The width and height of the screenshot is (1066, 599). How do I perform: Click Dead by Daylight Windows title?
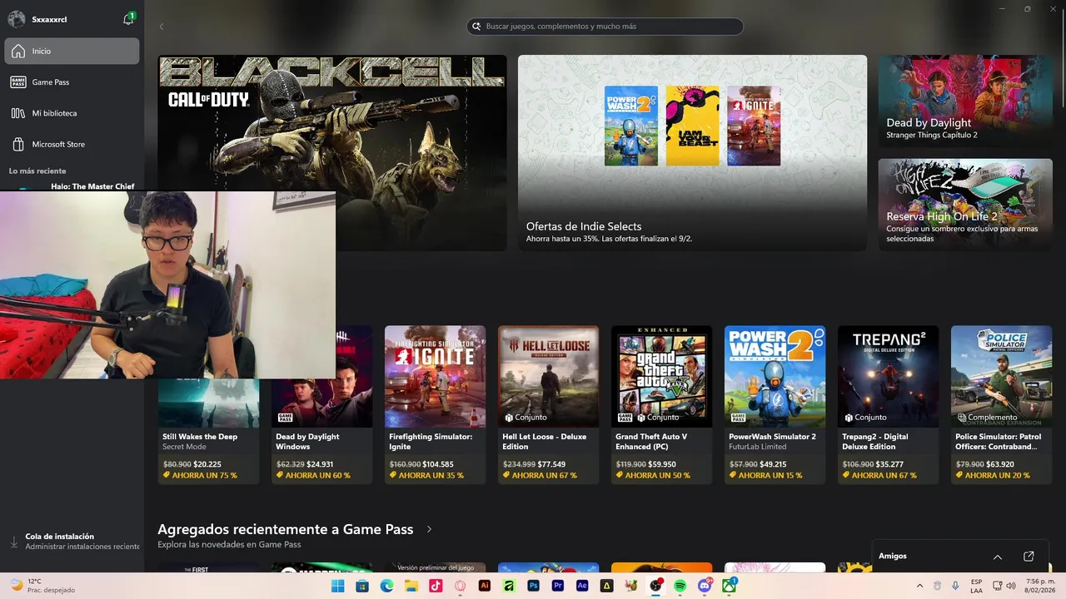tap(307, 442)
